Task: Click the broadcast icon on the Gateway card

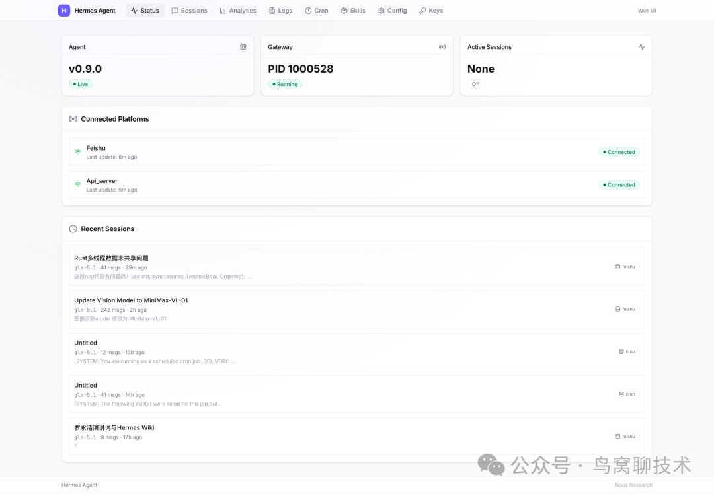Action: click(x=442, y=46)
